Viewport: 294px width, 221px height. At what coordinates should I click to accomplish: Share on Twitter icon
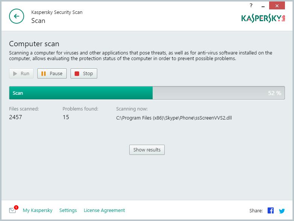pos(282,211)
